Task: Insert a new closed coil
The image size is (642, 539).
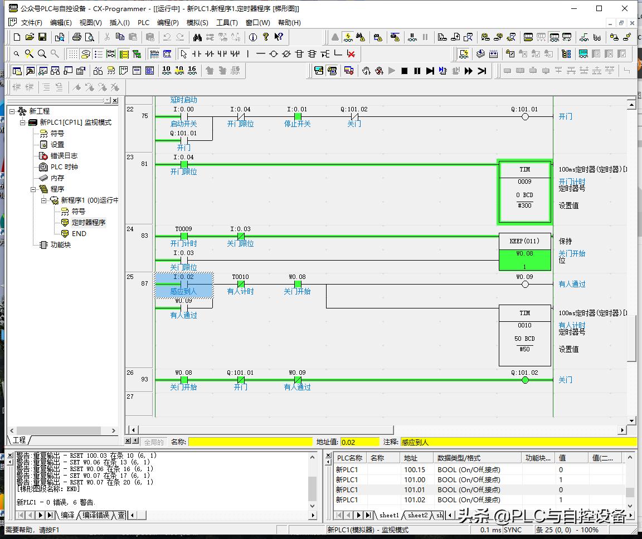Action: 286,53
